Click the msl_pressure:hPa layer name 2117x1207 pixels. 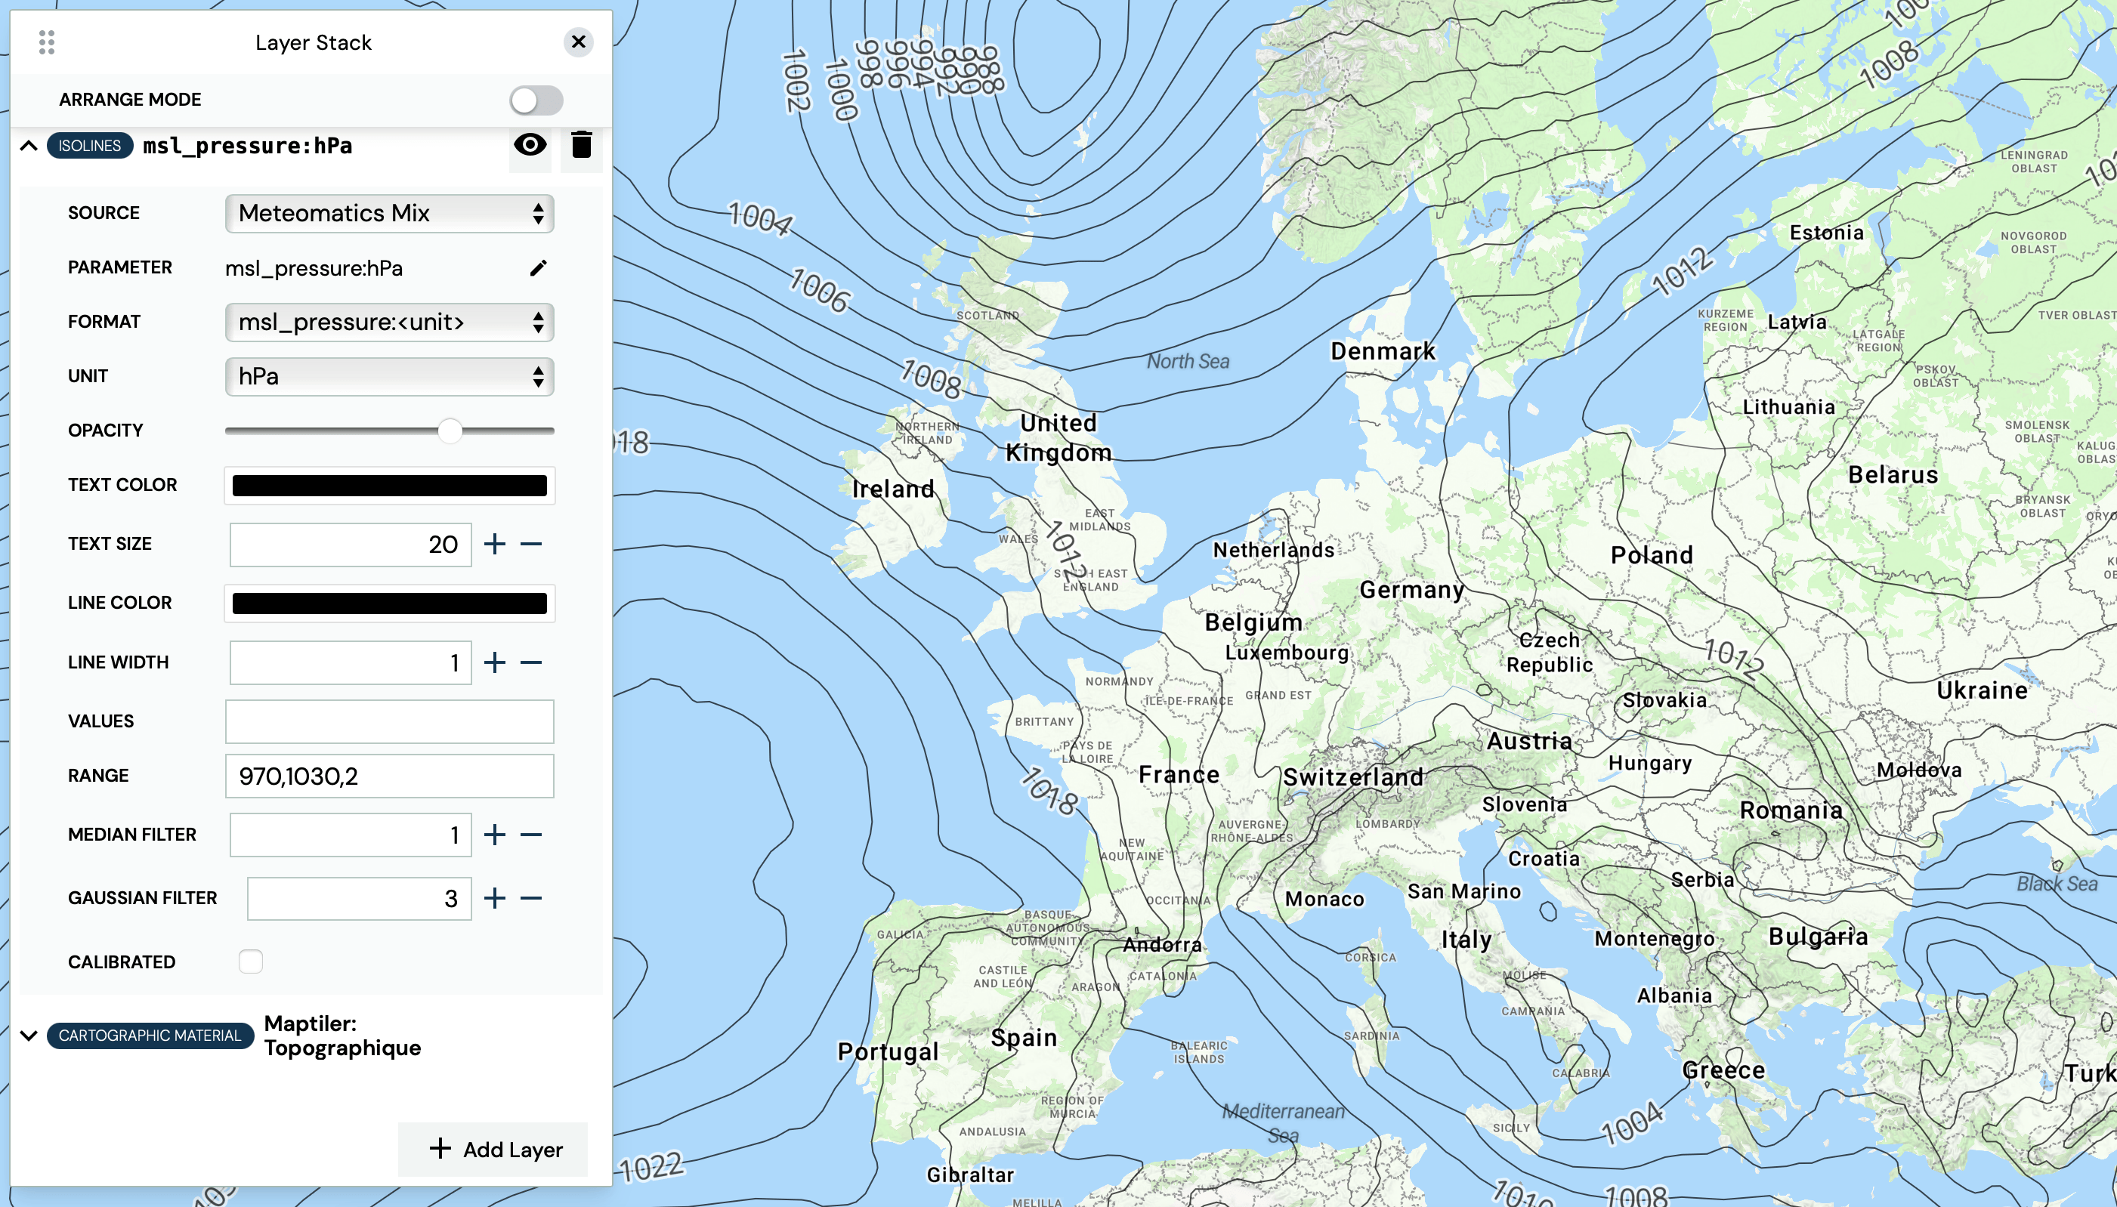(247, 146)
